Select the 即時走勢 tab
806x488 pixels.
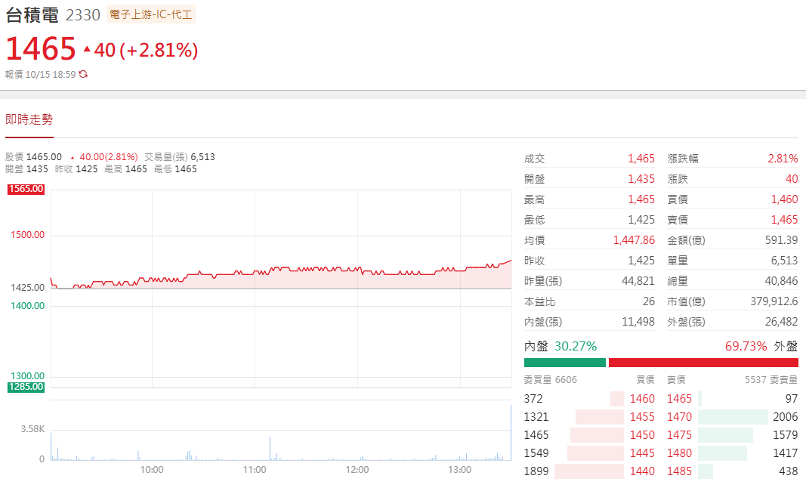coord(29,119)
